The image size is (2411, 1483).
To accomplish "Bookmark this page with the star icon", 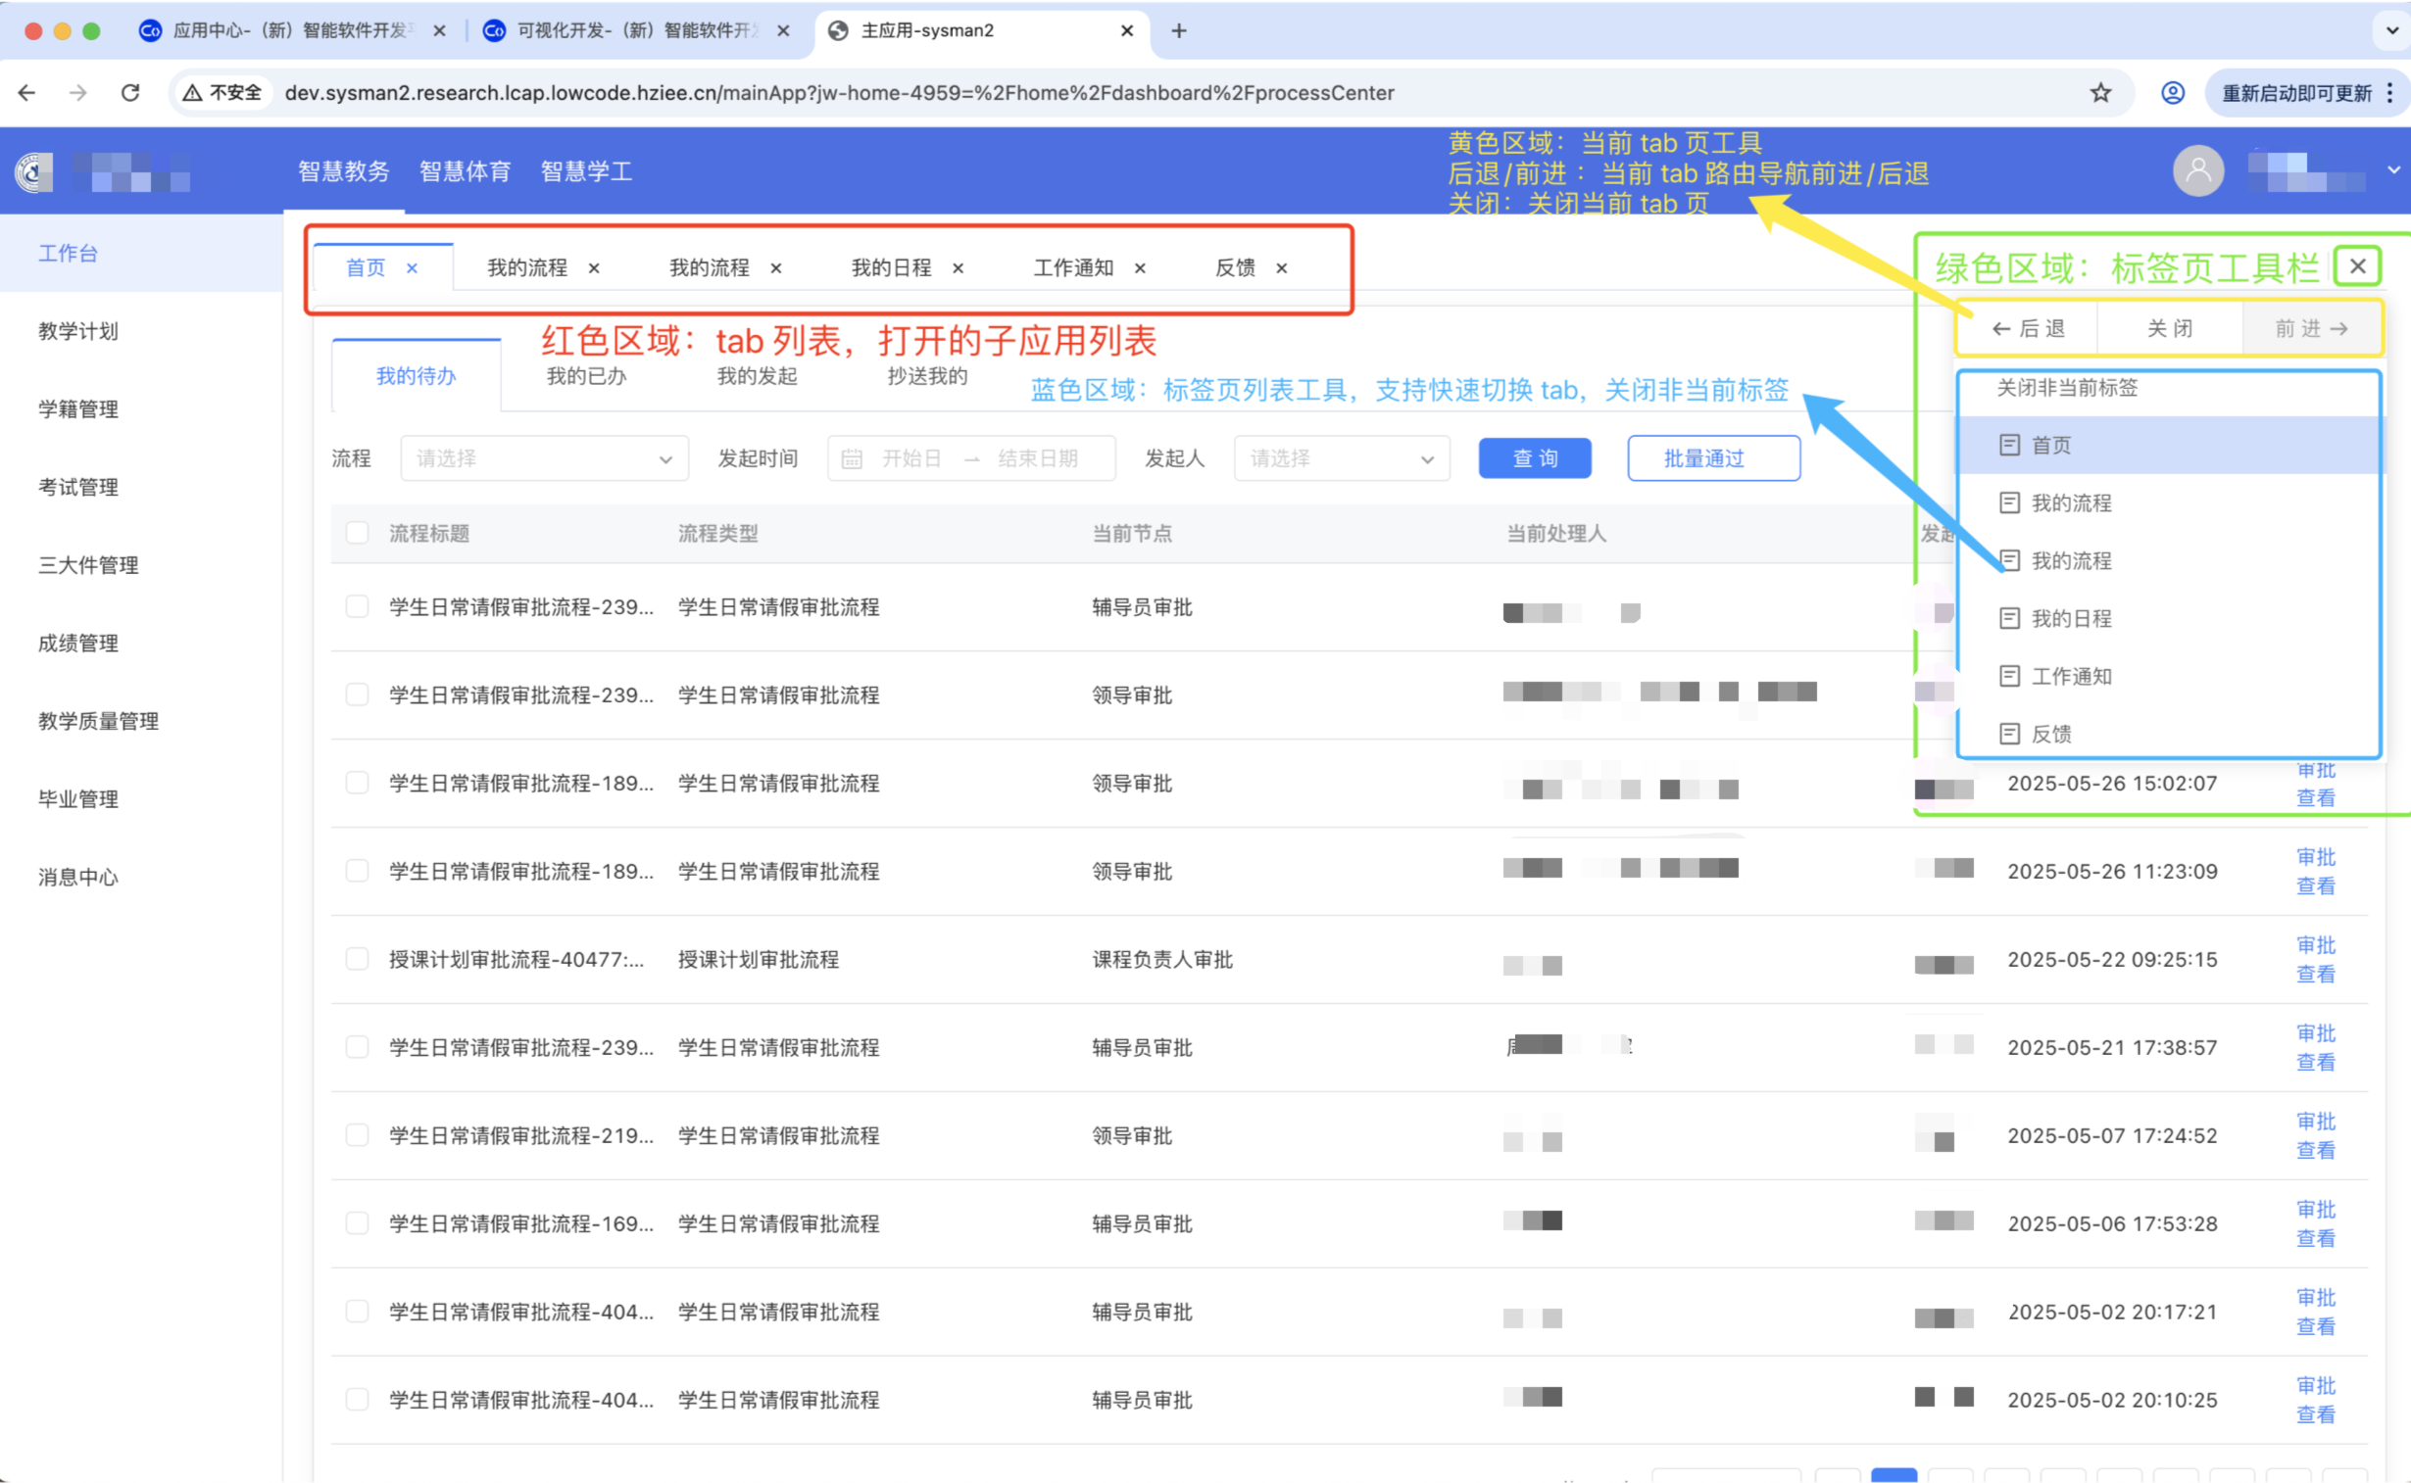I will coord(2100,93).
